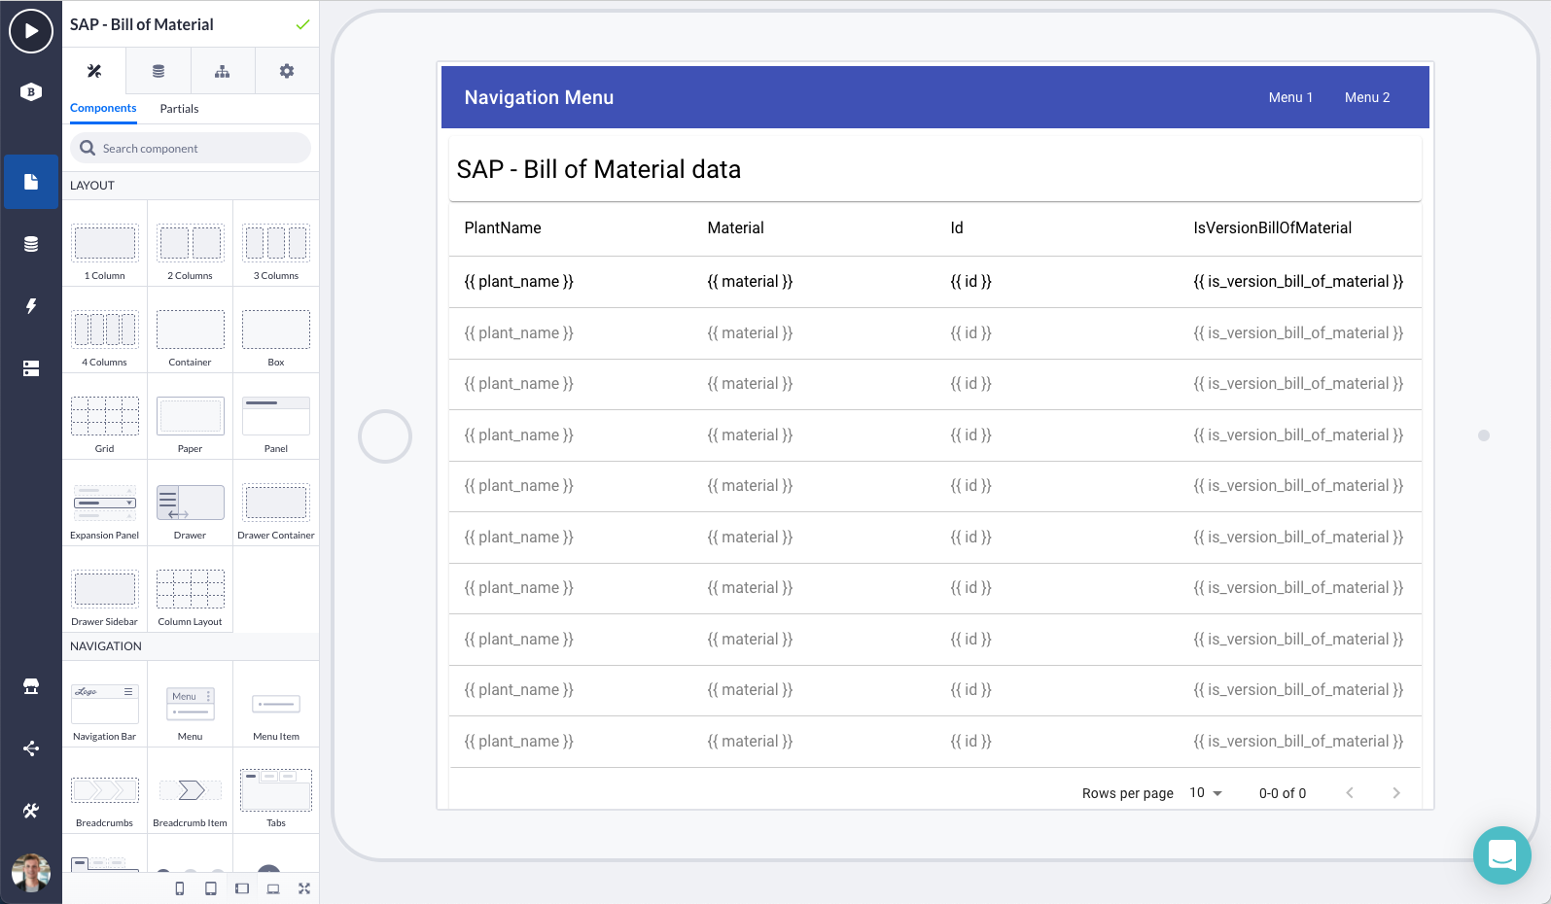
Task: Select the 4 Columns layout component
Action: click(105, 330)
